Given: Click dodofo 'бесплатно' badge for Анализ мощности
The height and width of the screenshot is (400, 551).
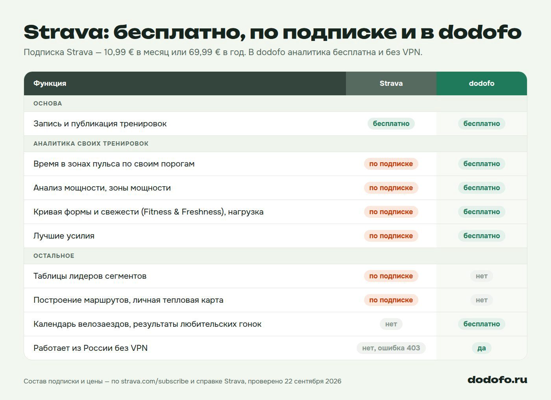Looking at the screenshot, I should click(481, 188).
